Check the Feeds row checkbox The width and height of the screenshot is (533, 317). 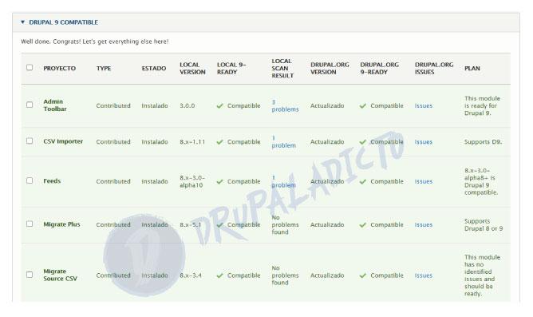pos(30,180)
